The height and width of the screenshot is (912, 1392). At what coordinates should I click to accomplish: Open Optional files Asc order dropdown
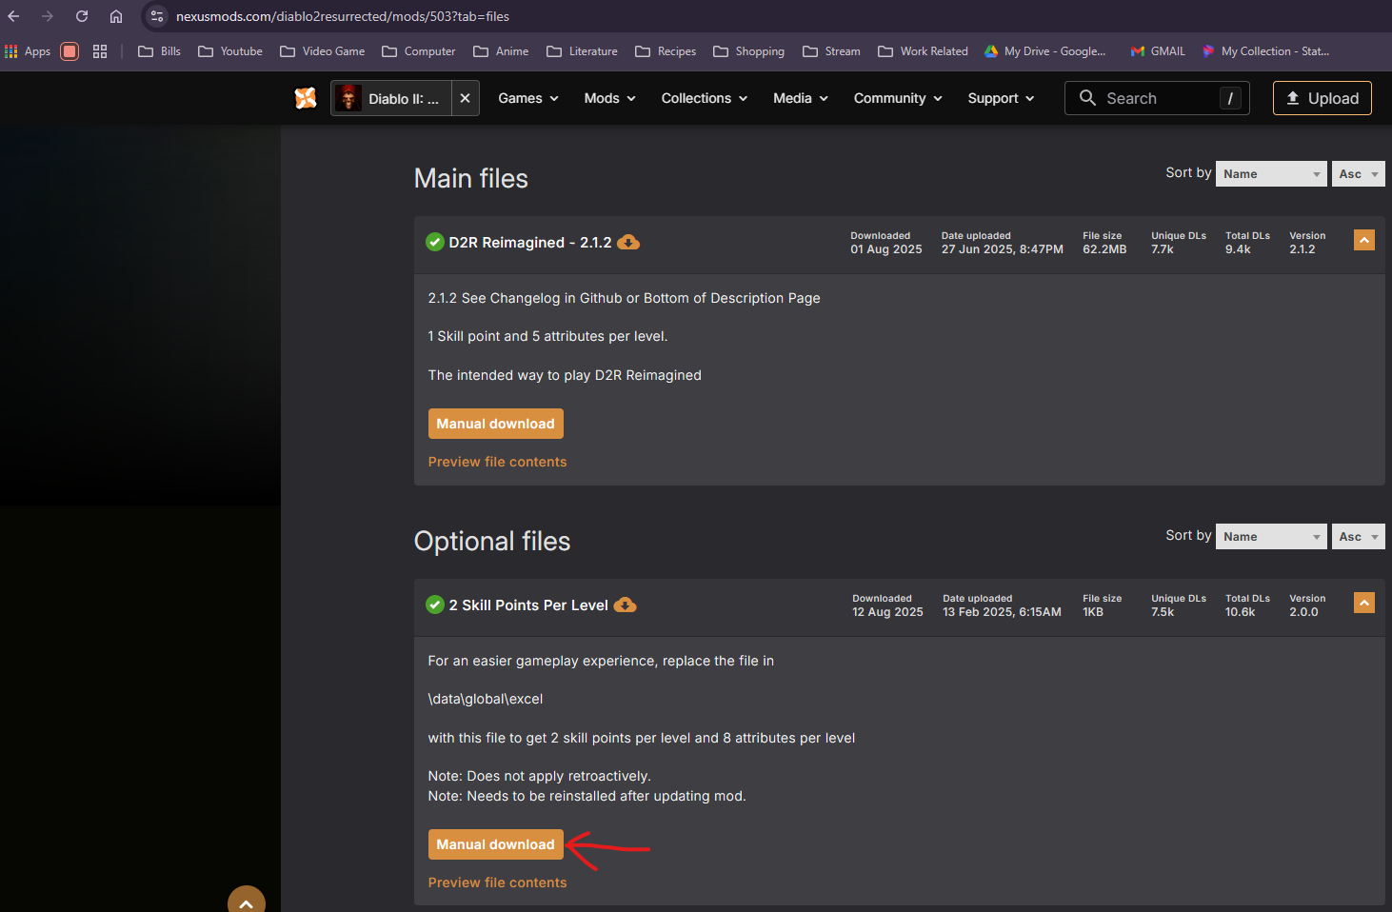1359,536
